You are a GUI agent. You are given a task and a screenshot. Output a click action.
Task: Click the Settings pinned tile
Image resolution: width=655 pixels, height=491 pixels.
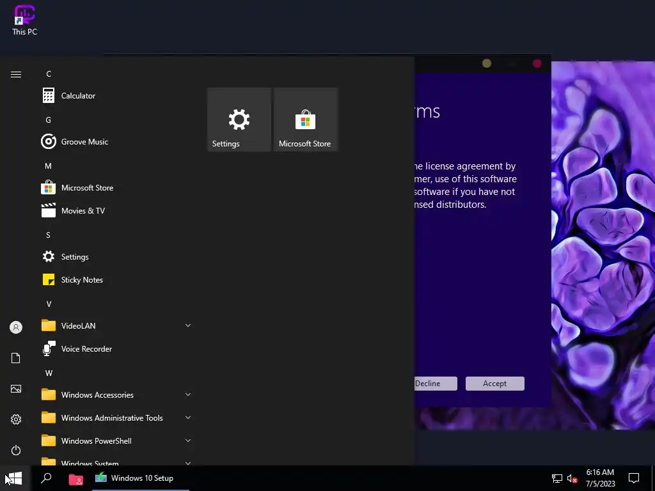(x=239, y=120)
